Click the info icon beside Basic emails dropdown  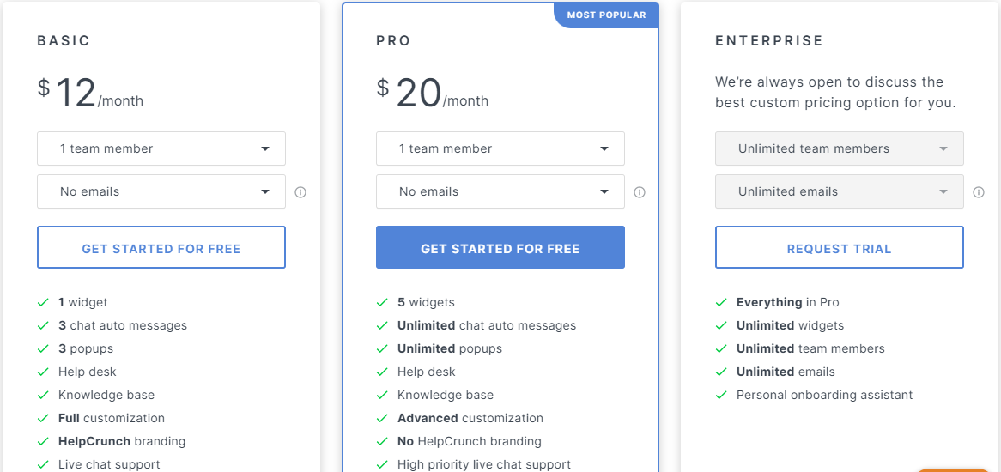(300, 192)
